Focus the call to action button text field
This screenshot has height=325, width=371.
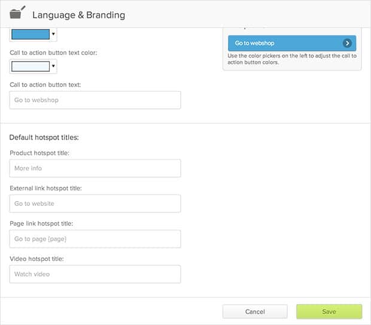pyautogui.click(x=95, y=100)
